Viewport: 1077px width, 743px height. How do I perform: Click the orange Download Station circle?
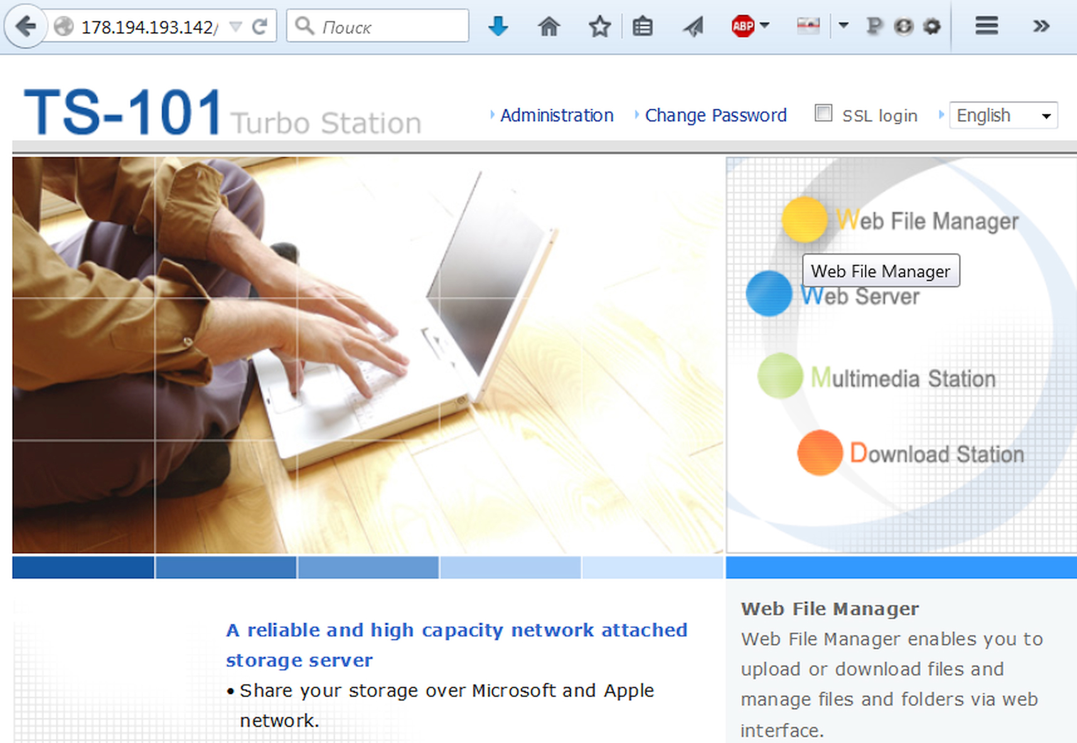(x=820, y=452)
